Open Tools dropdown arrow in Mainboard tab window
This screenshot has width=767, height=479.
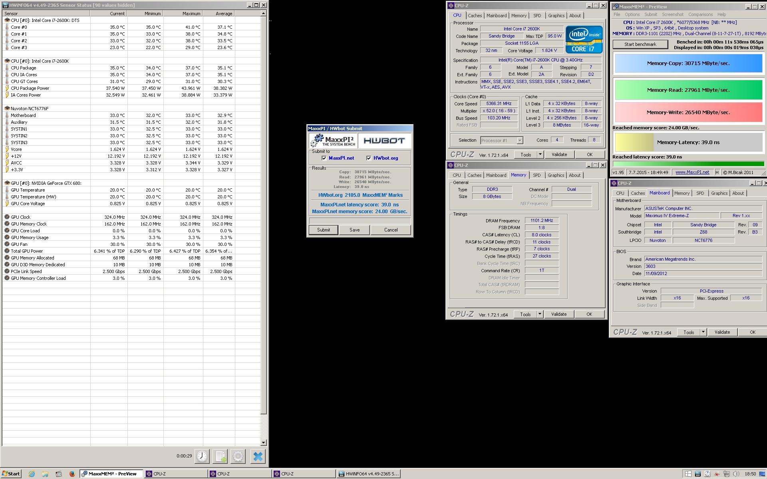703,332
